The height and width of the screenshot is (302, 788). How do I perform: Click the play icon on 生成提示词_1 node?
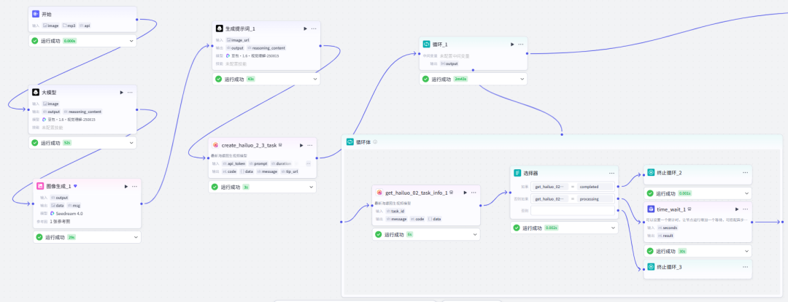pyautogui.click(x=305, y=28)
